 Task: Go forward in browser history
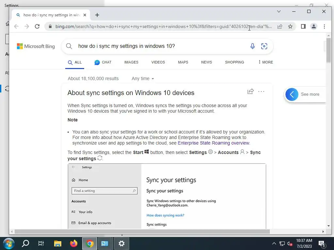pyautogui.click(x=27, y=26)
